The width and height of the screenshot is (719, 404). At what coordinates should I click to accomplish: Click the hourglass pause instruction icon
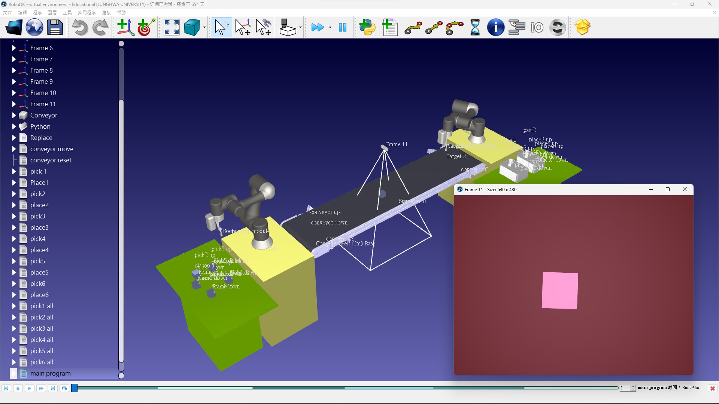475,27
